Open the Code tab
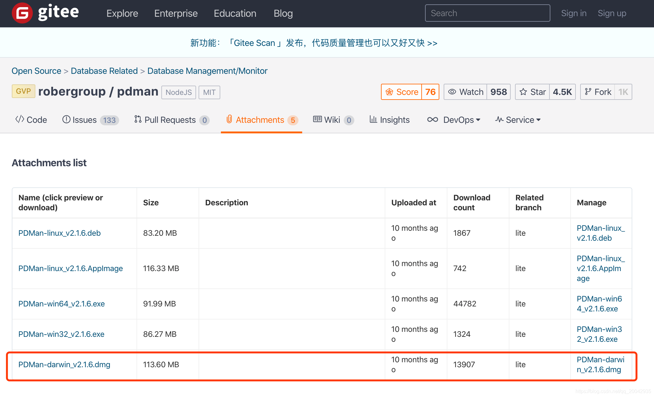 [31, 120]
